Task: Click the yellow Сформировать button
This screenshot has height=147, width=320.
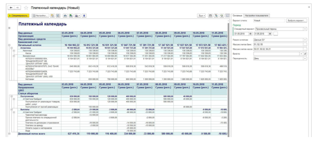Action: (18, 16)
